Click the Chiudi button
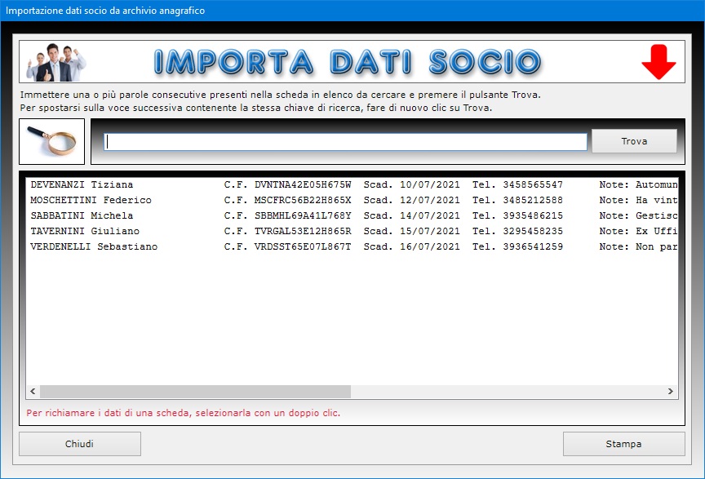The image size is (705, 479). click(x=80, y=444)
